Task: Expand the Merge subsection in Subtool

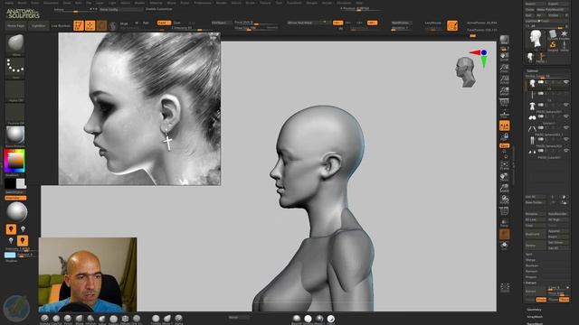Action: 530,260
